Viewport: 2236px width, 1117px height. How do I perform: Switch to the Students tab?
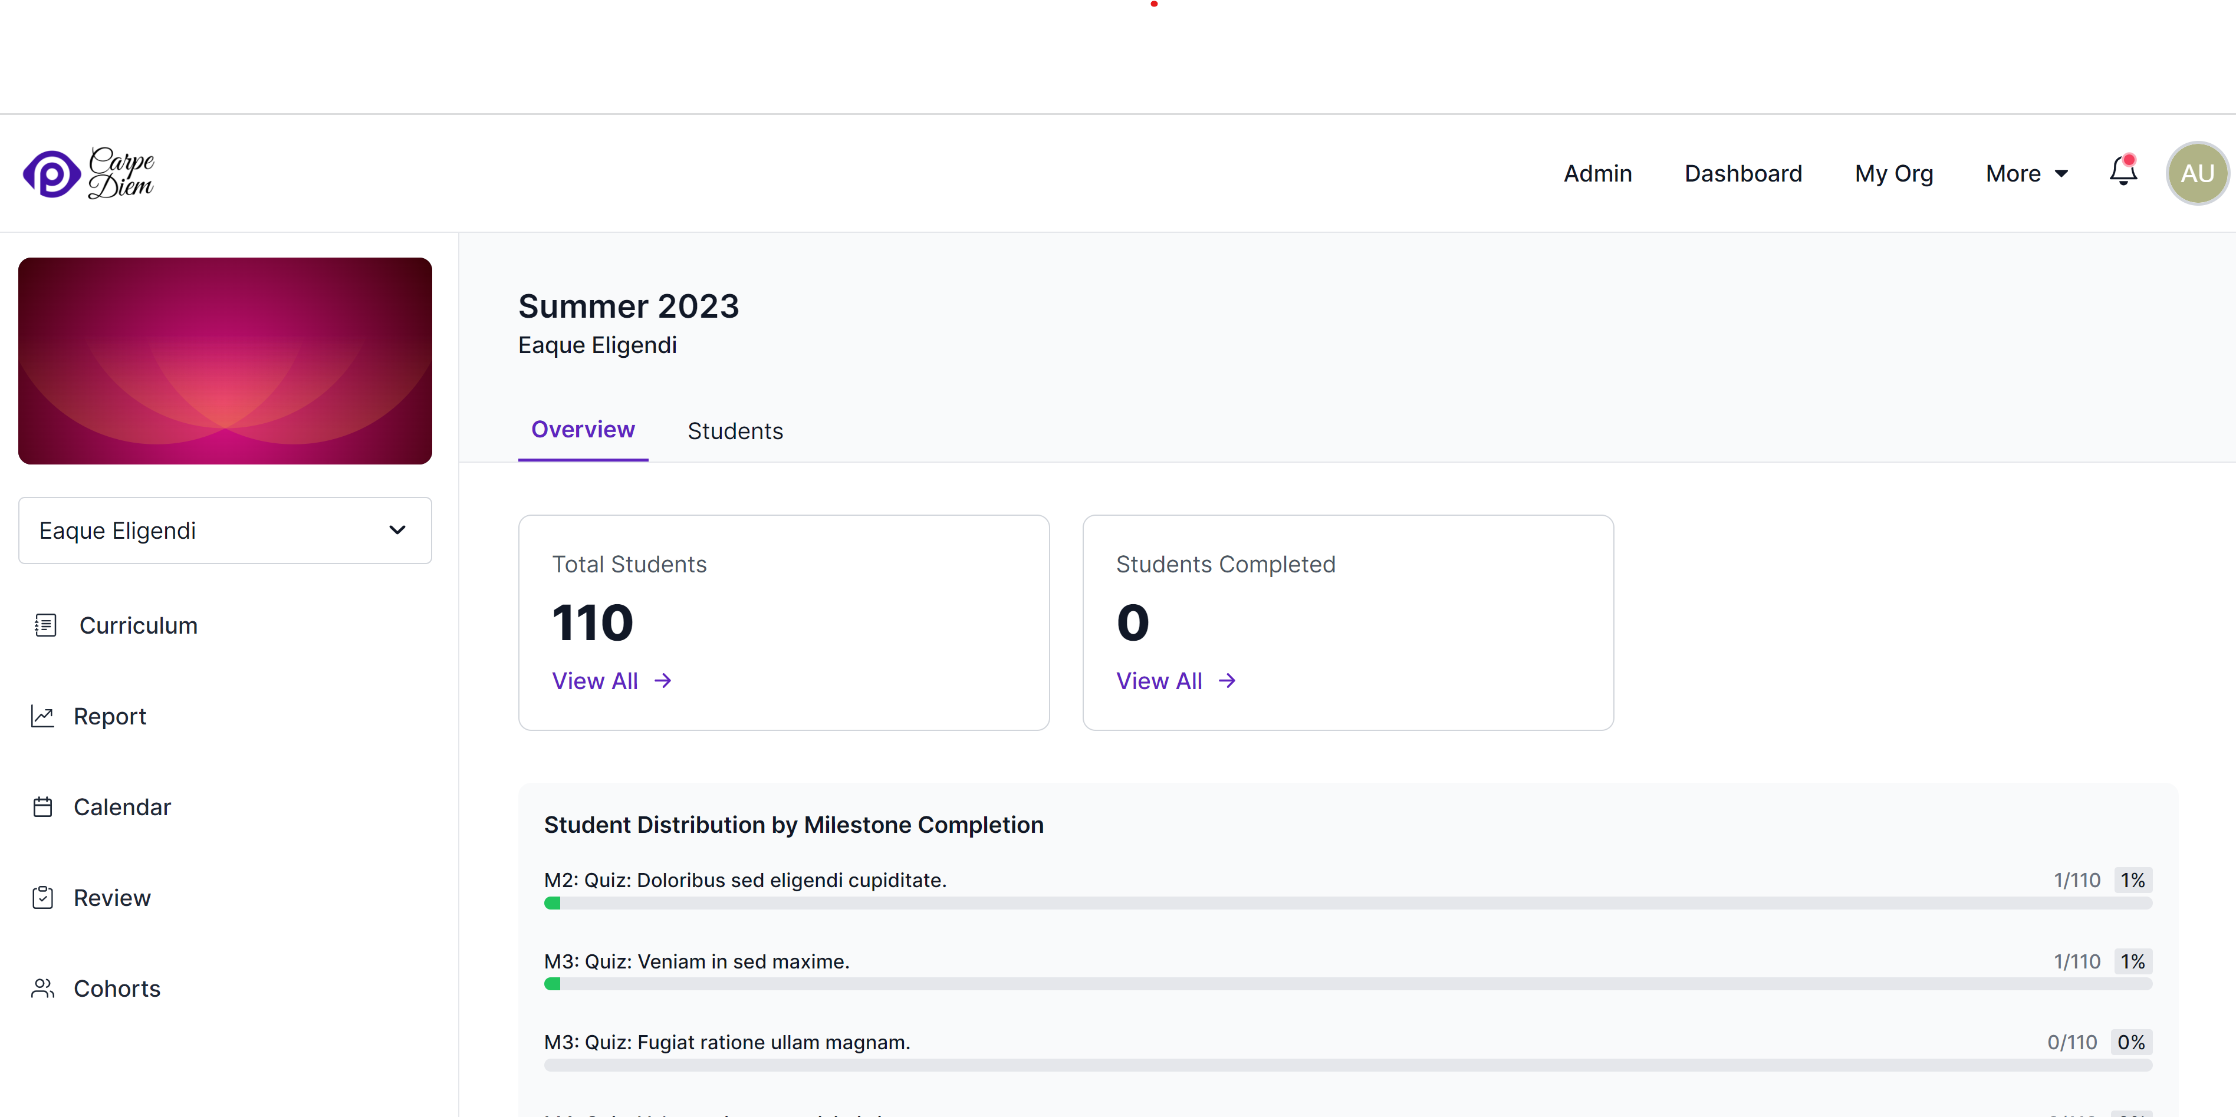[x=735, y=430]
